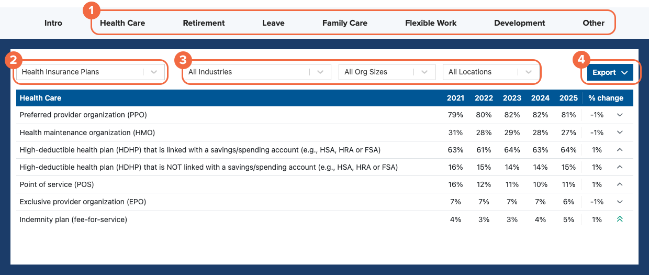Switch to the Retirement tab

204,23
